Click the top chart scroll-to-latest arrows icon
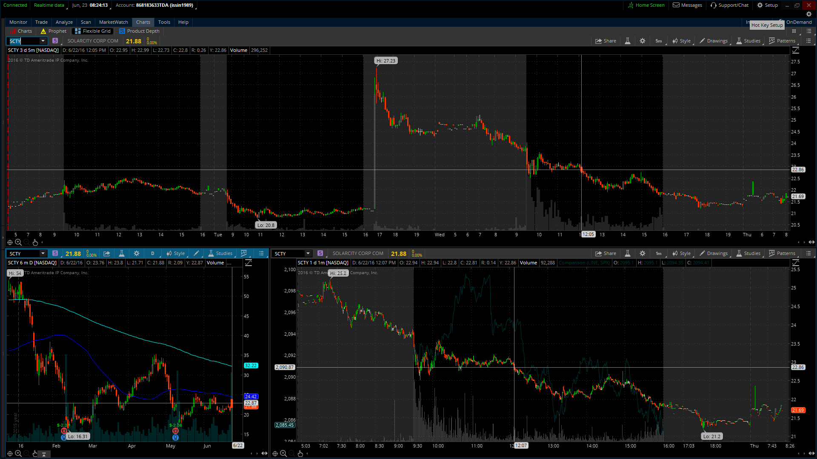Screen dimensions: 817x459 click(x=811, y=242)
